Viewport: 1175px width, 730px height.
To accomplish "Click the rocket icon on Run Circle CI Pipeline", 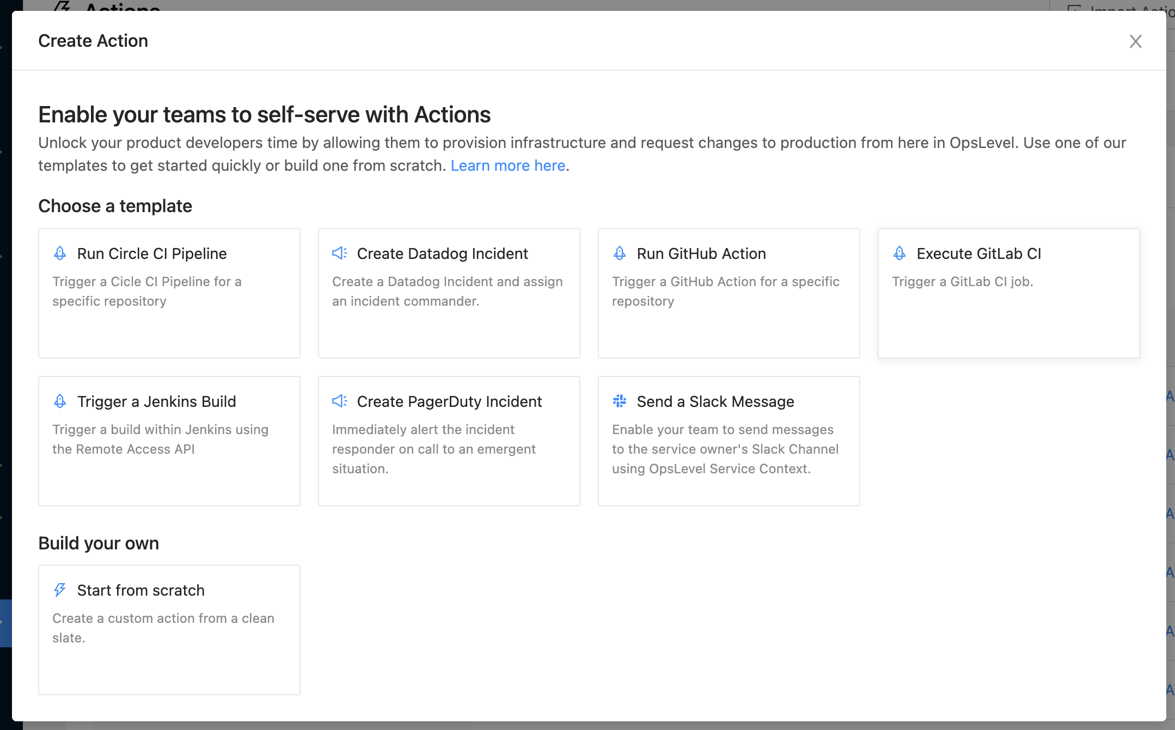I will (60, 253).
